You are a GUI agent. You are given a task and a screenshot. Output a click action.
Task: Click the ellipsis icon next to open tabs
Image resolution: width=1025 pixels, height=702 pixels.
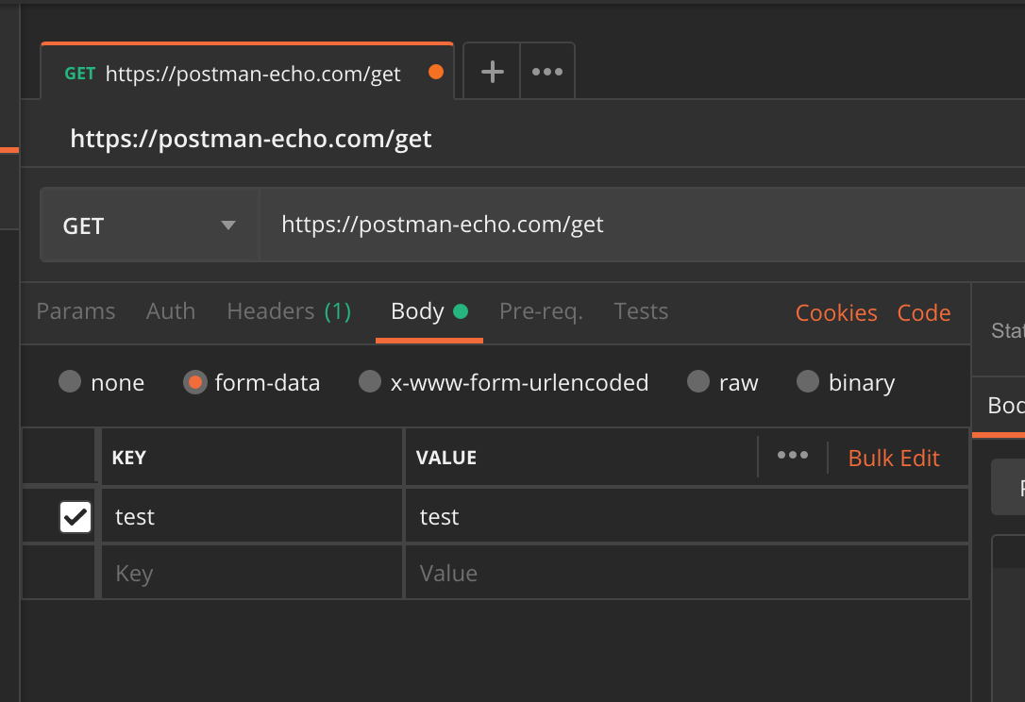(x=547, y=70)
